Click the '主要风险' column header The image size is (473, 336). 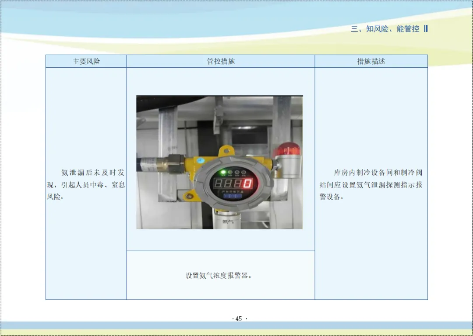86,62
